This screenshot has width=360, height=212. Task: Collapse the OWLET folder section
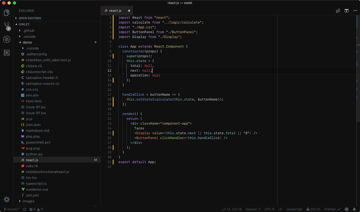coord(57,24)
